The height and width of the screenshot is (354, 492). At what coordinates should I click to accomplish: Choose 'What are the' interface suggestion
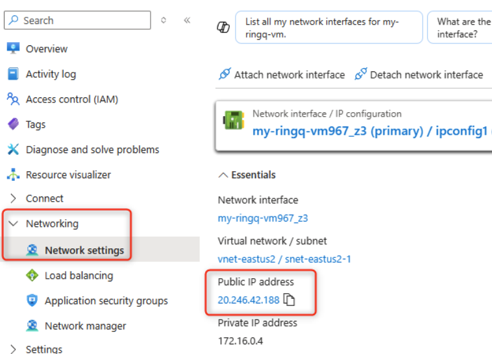coord(460,28)
